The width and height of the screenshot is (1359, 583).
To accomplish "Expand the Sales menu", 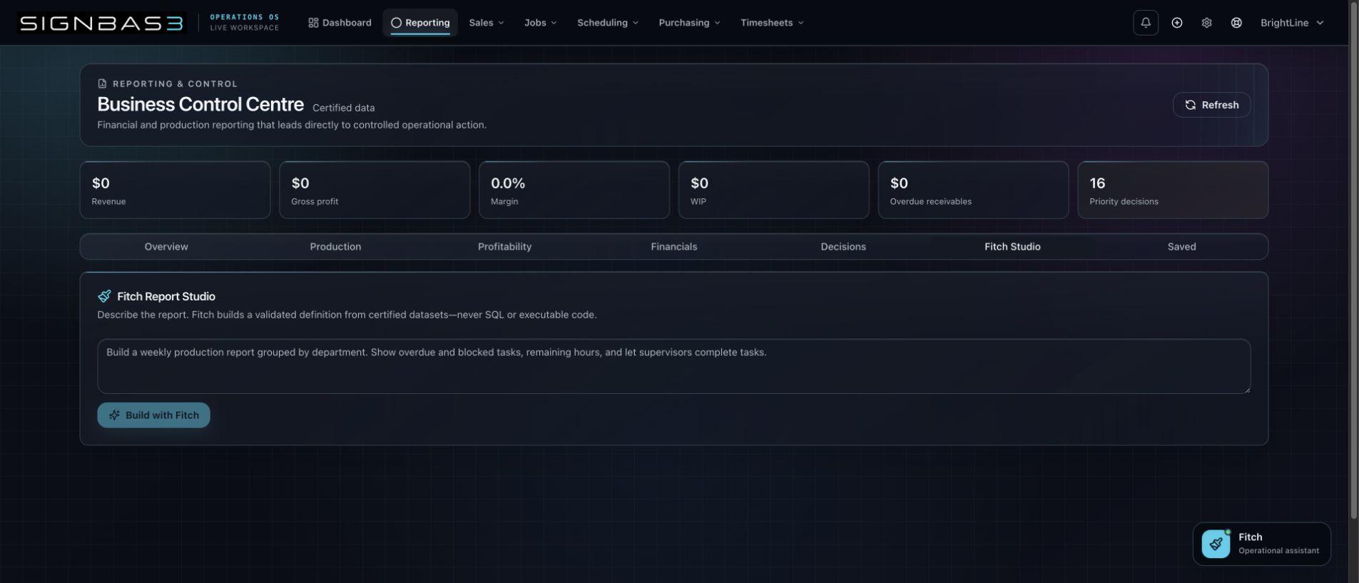I will [x=487, y=23].
